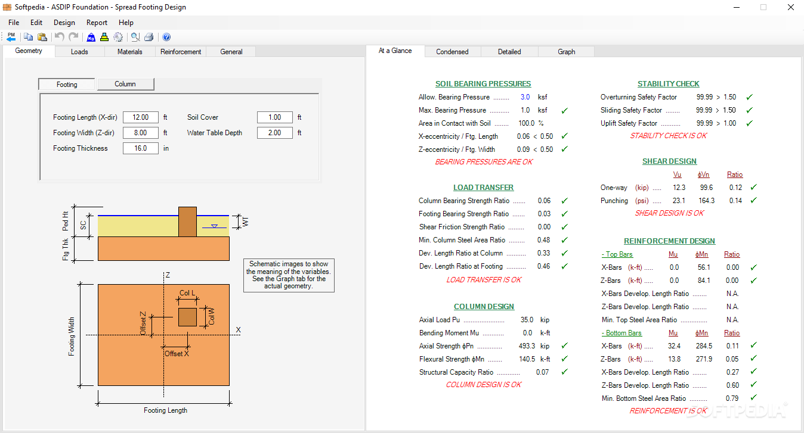Click the printer toolbar icon
Image resolution: width=804 pixels, height=433 pixels.
[x=149, y=37]
